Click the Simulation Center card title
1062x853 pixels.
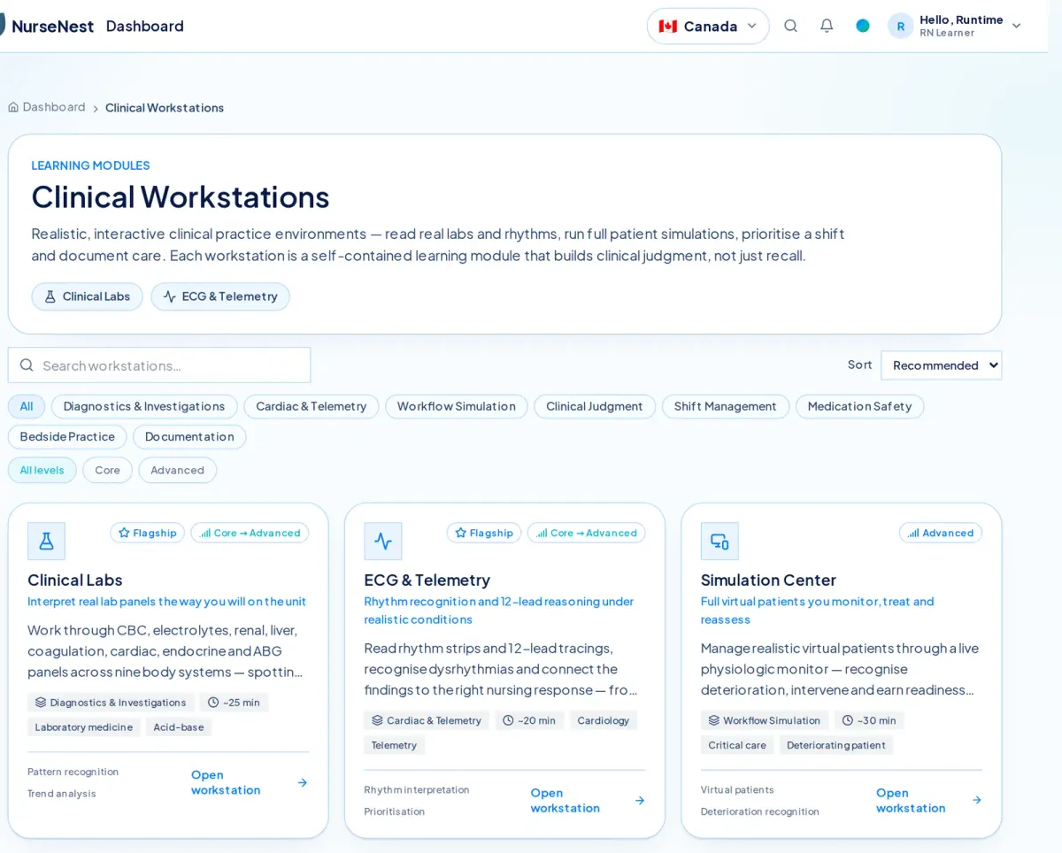768,580
